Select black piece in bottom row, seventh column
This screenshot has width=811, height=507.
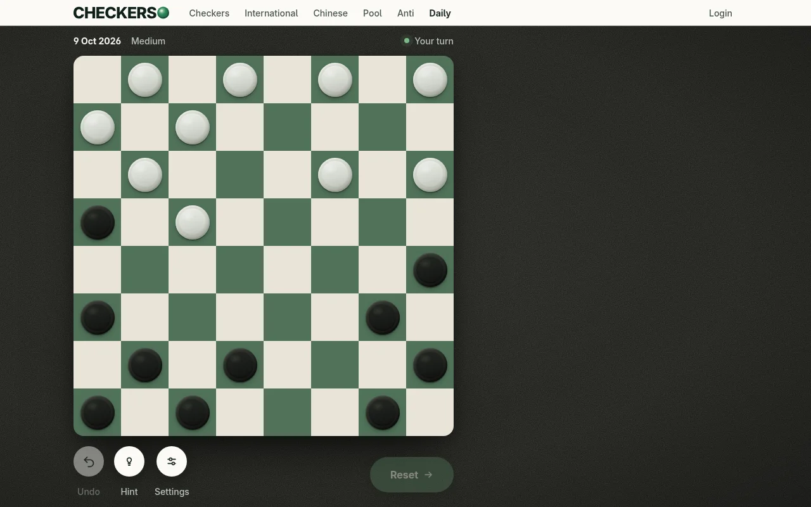point(383,413)
